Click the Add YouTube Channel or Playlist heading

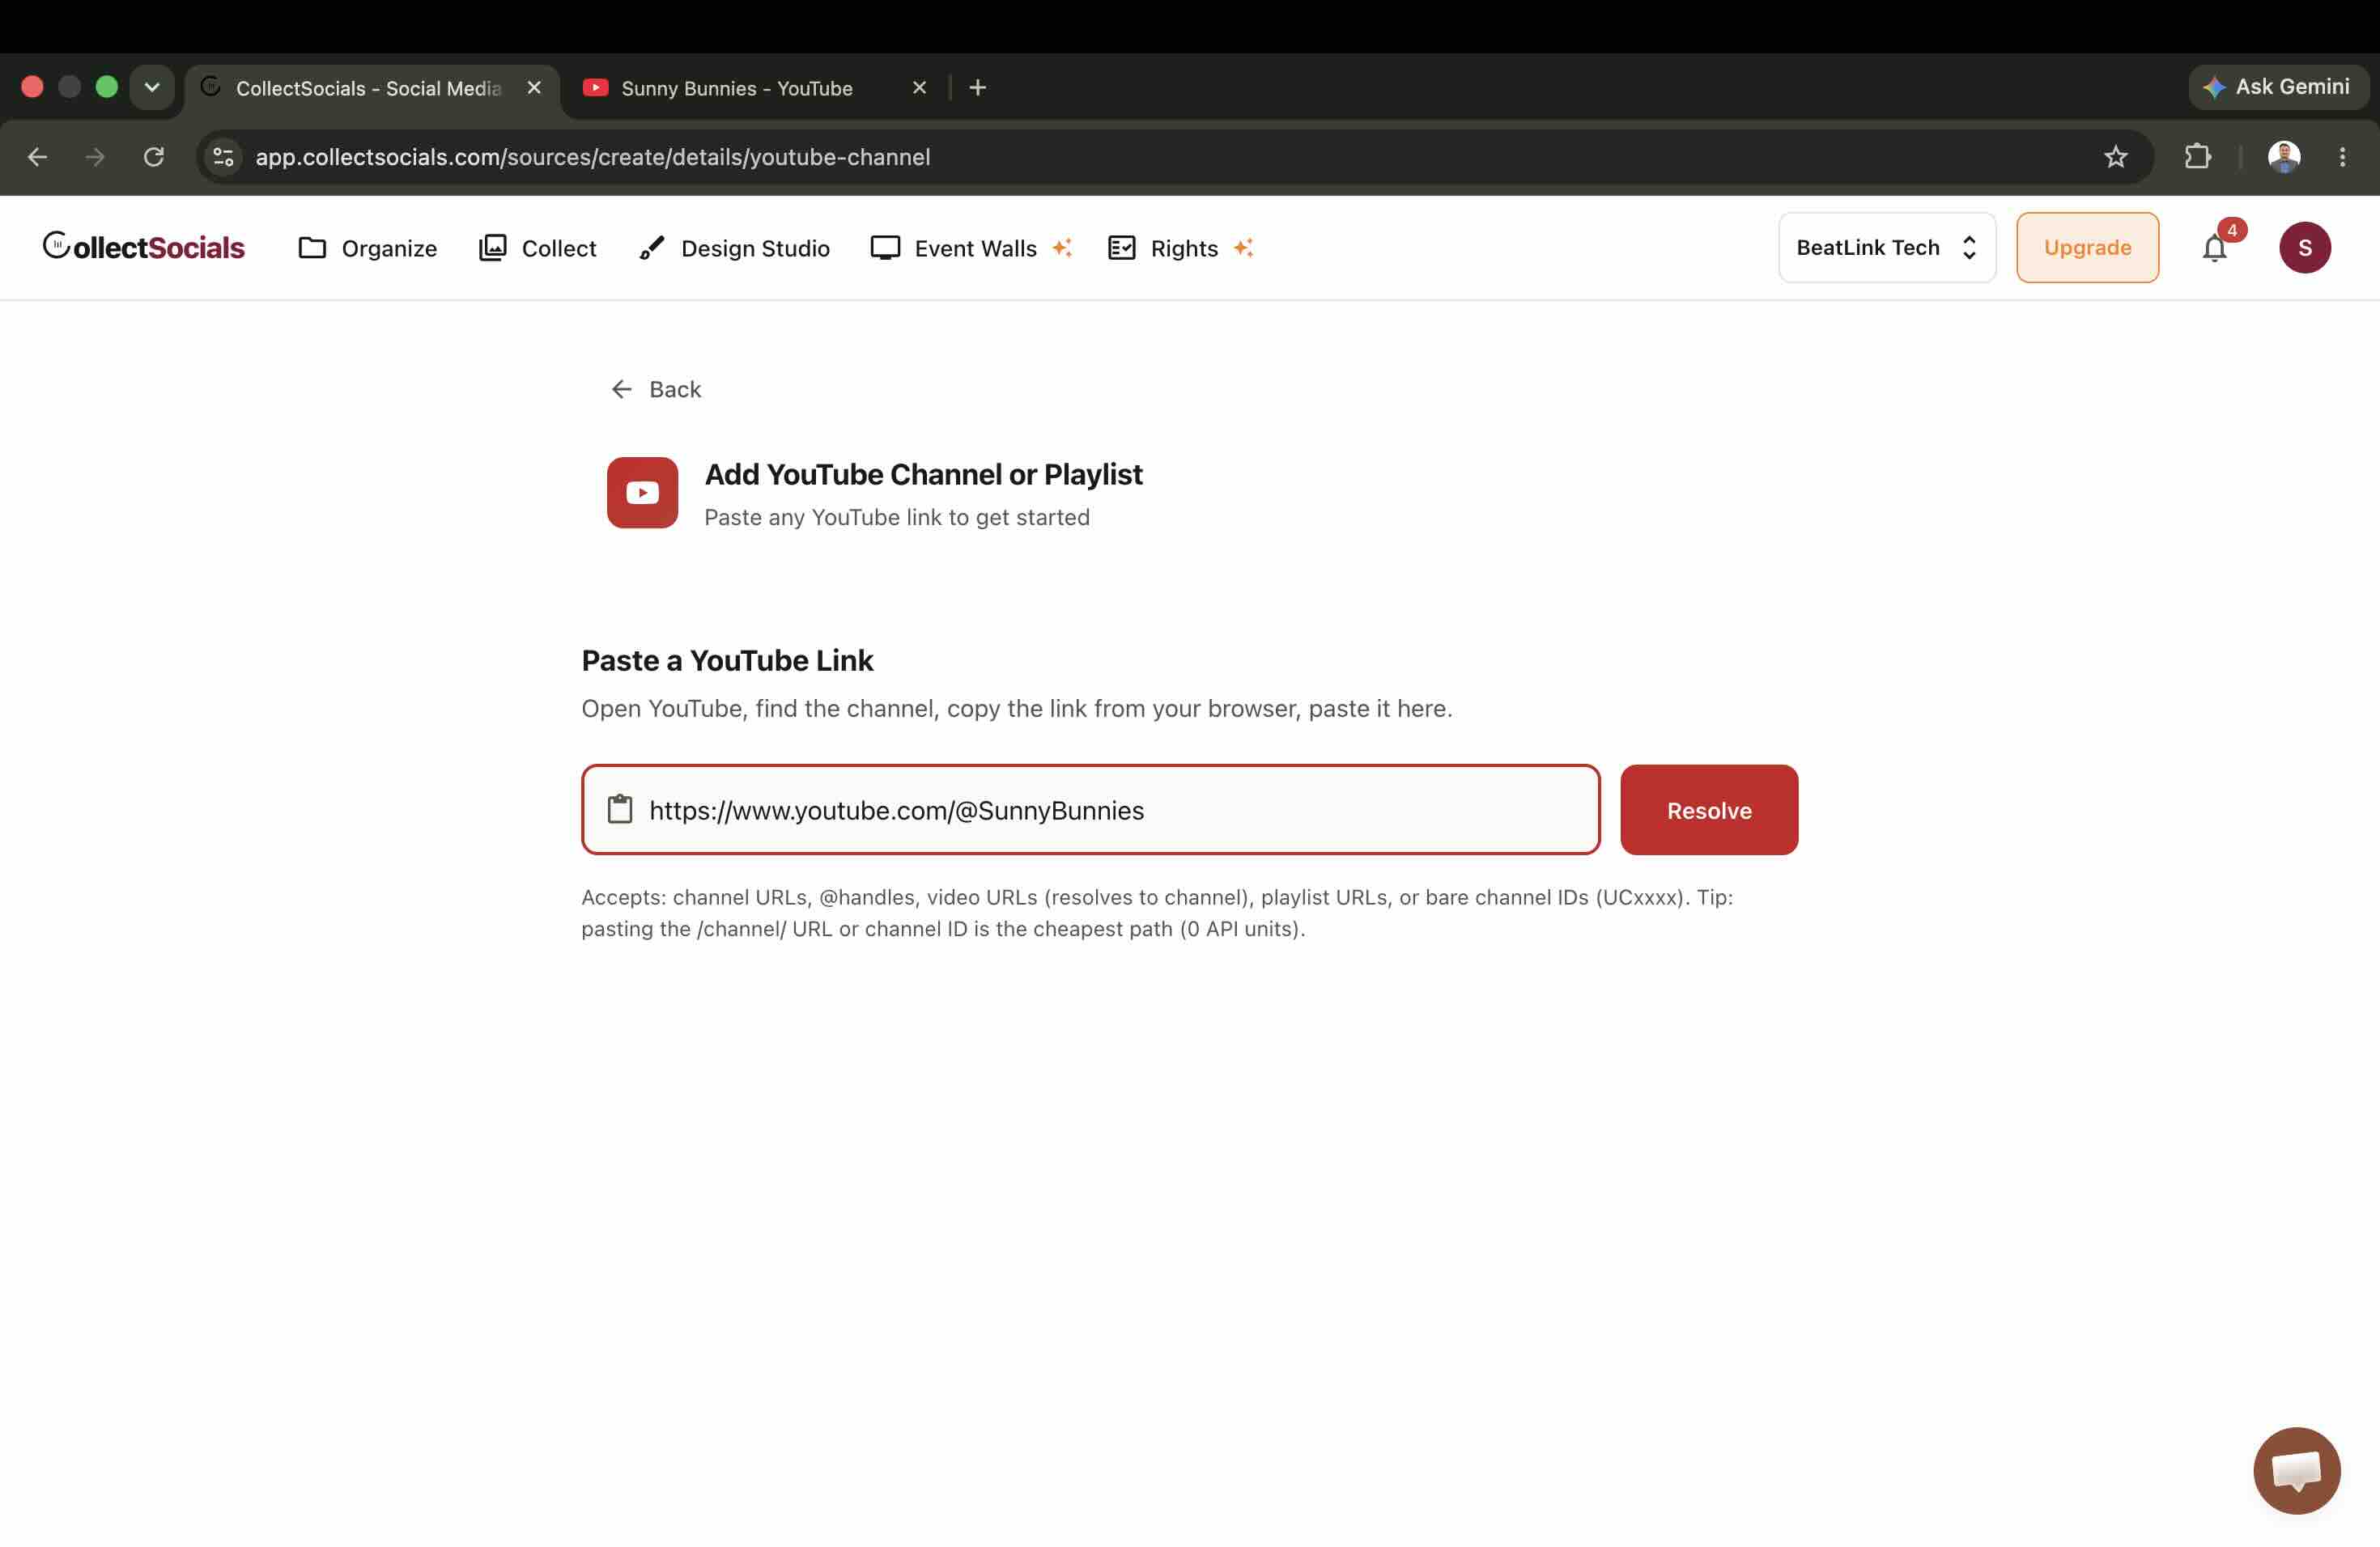tap(923, 473)
